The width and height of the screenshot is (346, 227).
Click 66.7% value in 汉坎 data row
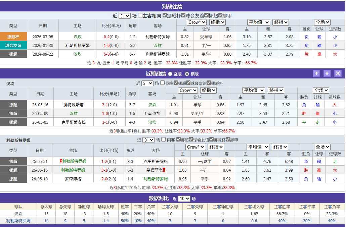click(x=282, y=214)
